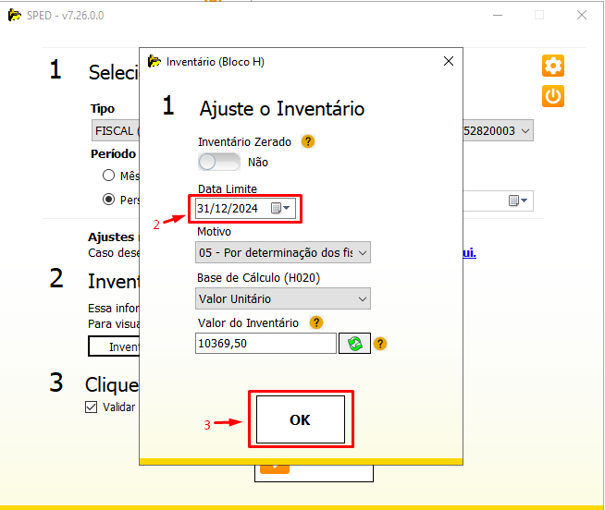
Task: Check the Validar checkbox
Action: (91, 407)
